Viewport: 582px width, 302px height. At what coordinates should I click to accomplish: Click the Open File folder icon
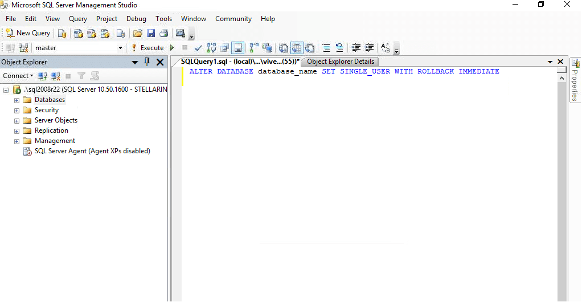pos(138,34)
